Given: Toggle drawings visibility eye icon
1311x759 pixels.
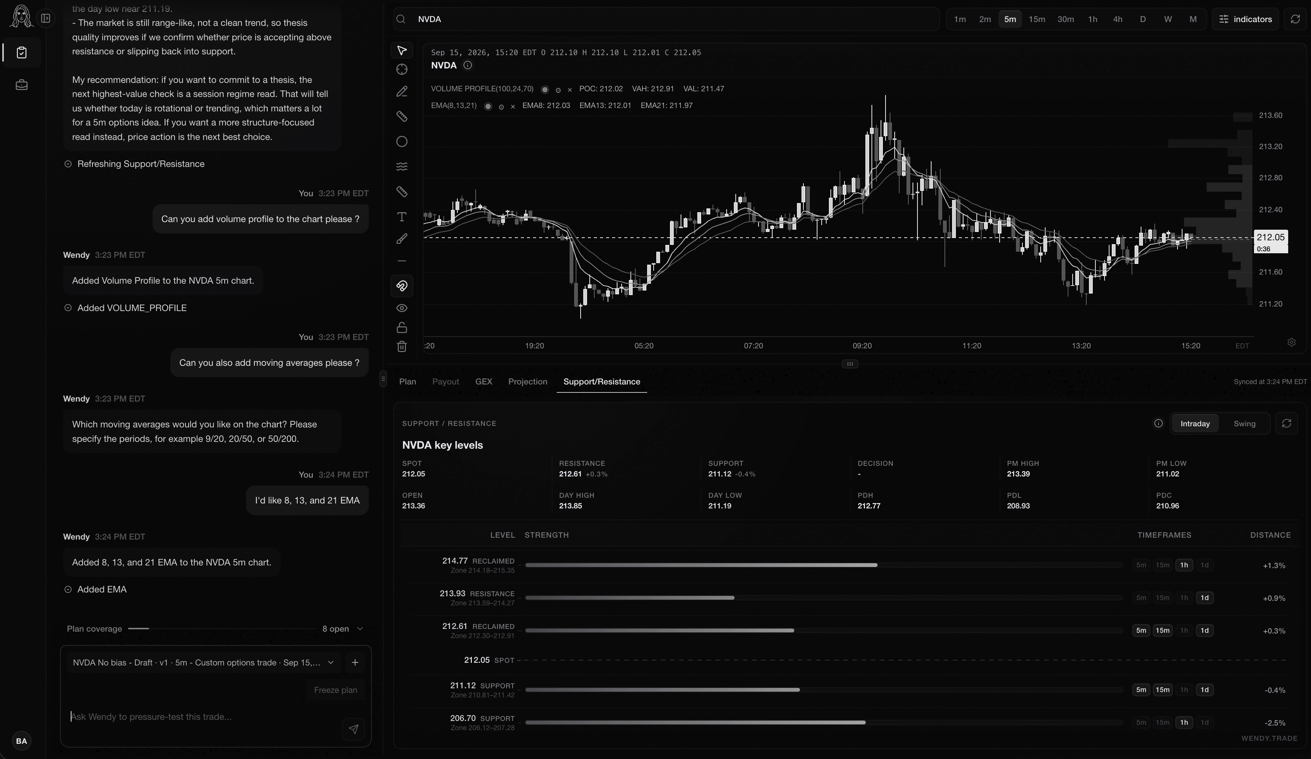Looking at the screenshot, I should (x=402, y=308).
